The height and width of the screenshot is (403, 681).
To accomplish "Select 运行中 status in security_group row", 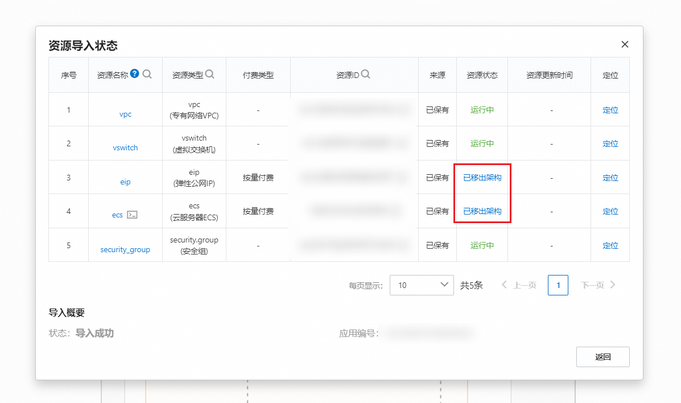I will point(482,246).
